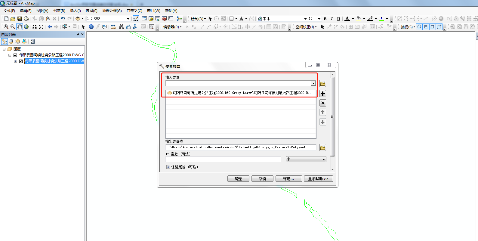Image resolution: width=478 pixels, height=241 pixels.
Task: Uncheck the DWG Group Layer visibility checkbox
Action: point(15,55)
